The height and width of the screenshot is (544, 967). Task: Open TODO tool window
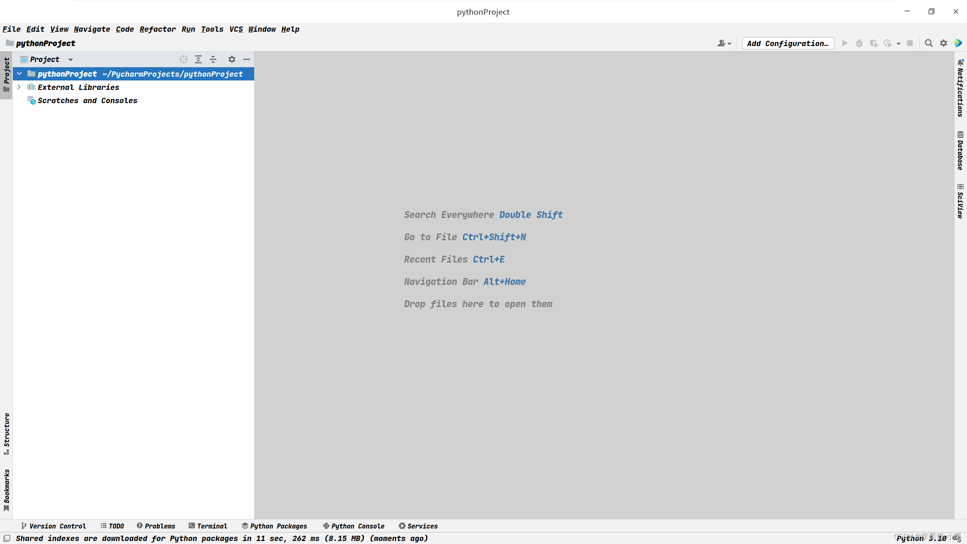(112, 526)
